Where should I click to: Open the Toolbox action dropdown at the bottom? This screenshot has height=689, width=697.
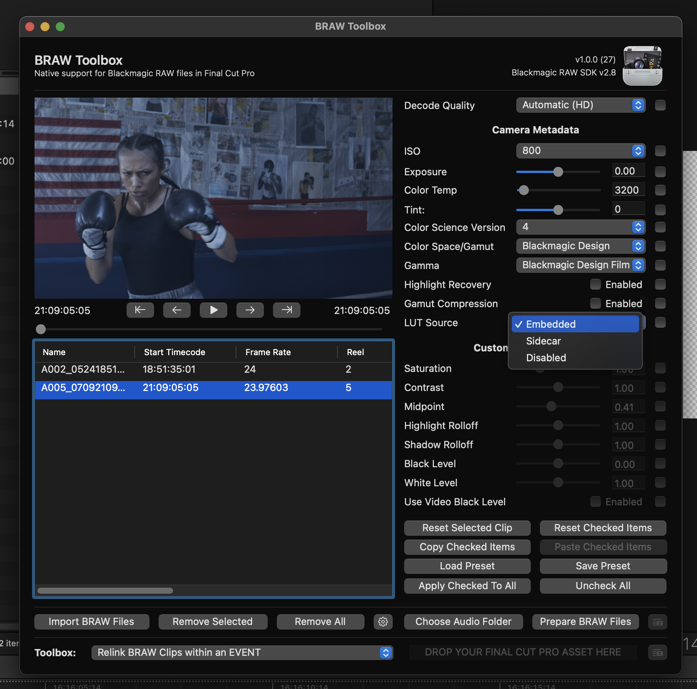242,652
